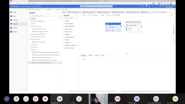Viewport: 185px width, 104px height.
Task: Click Commit all in the top toolbar
Action: pyautogui.click(x=57, y=9)
